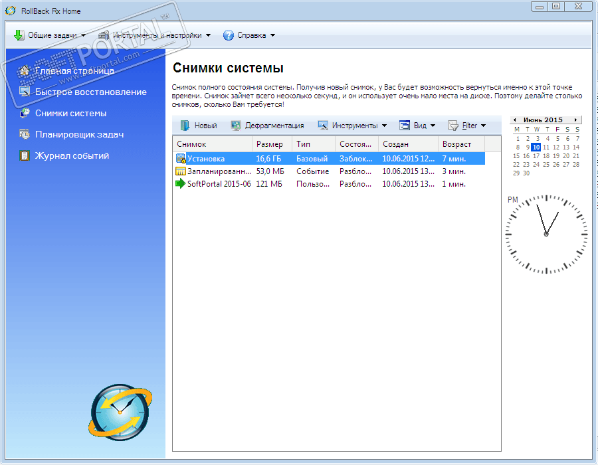598x465 pixels.
Task: Click the Вид window icon
Action: [x=404, y=126]
